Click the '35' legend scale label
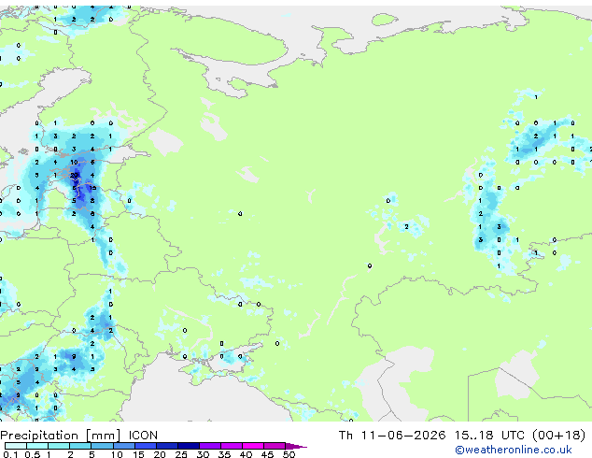 [224, 454]
